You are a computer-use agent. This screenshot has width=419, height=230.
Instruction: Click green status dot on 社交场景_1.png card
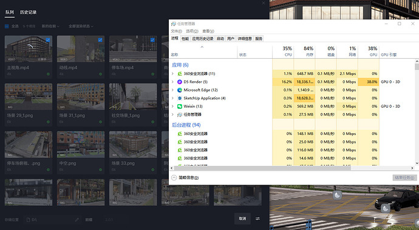[153, 122]
